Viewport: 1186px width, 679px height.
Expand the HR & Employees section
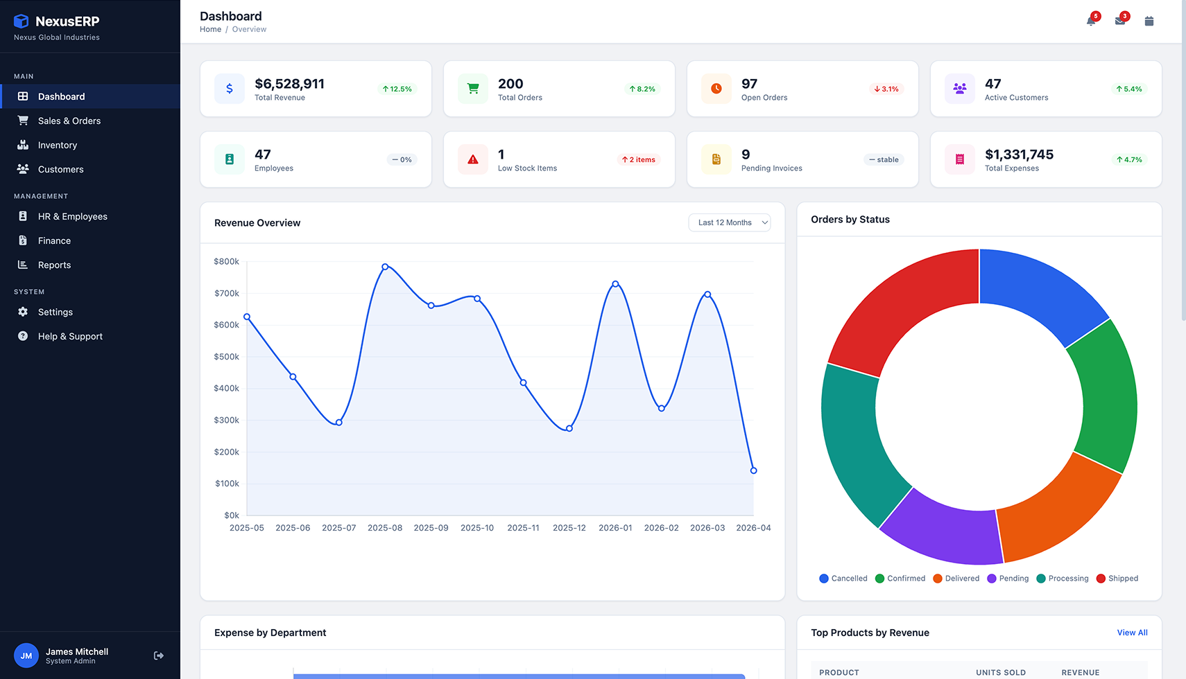(x=72, y=216)
